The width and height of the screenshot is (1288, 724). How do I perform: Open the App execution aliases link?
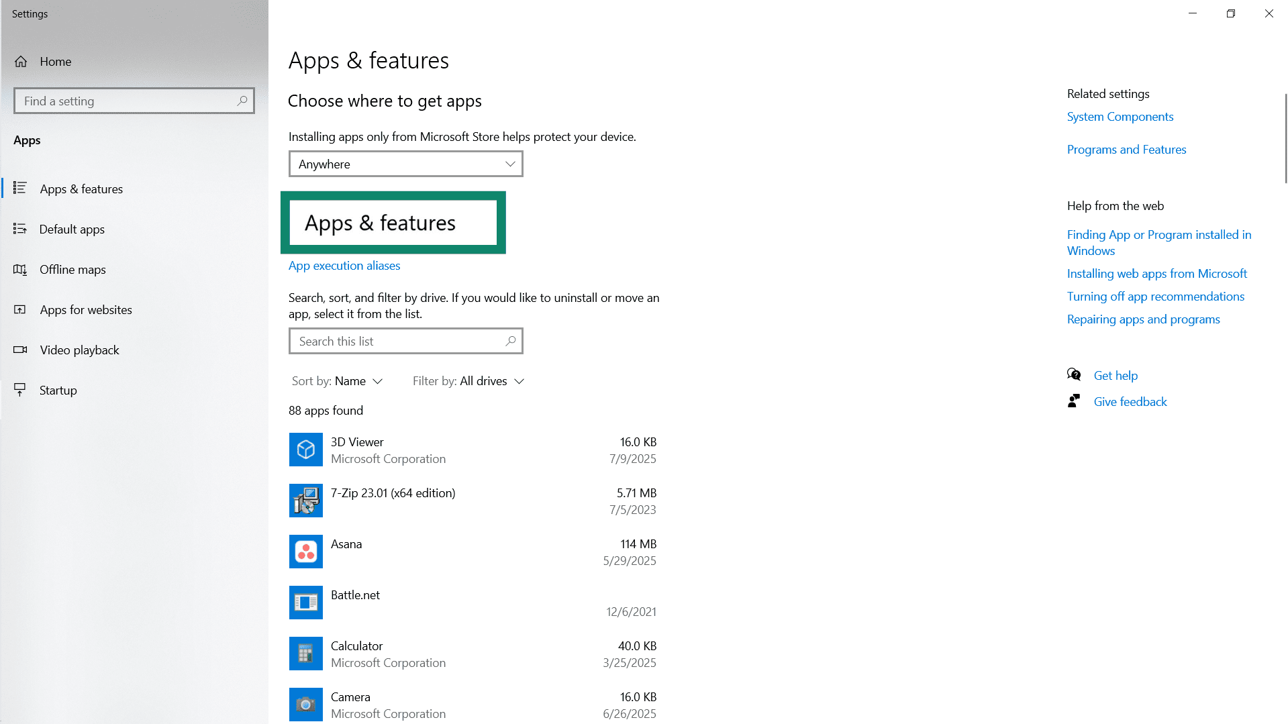[x=344, y=266]
